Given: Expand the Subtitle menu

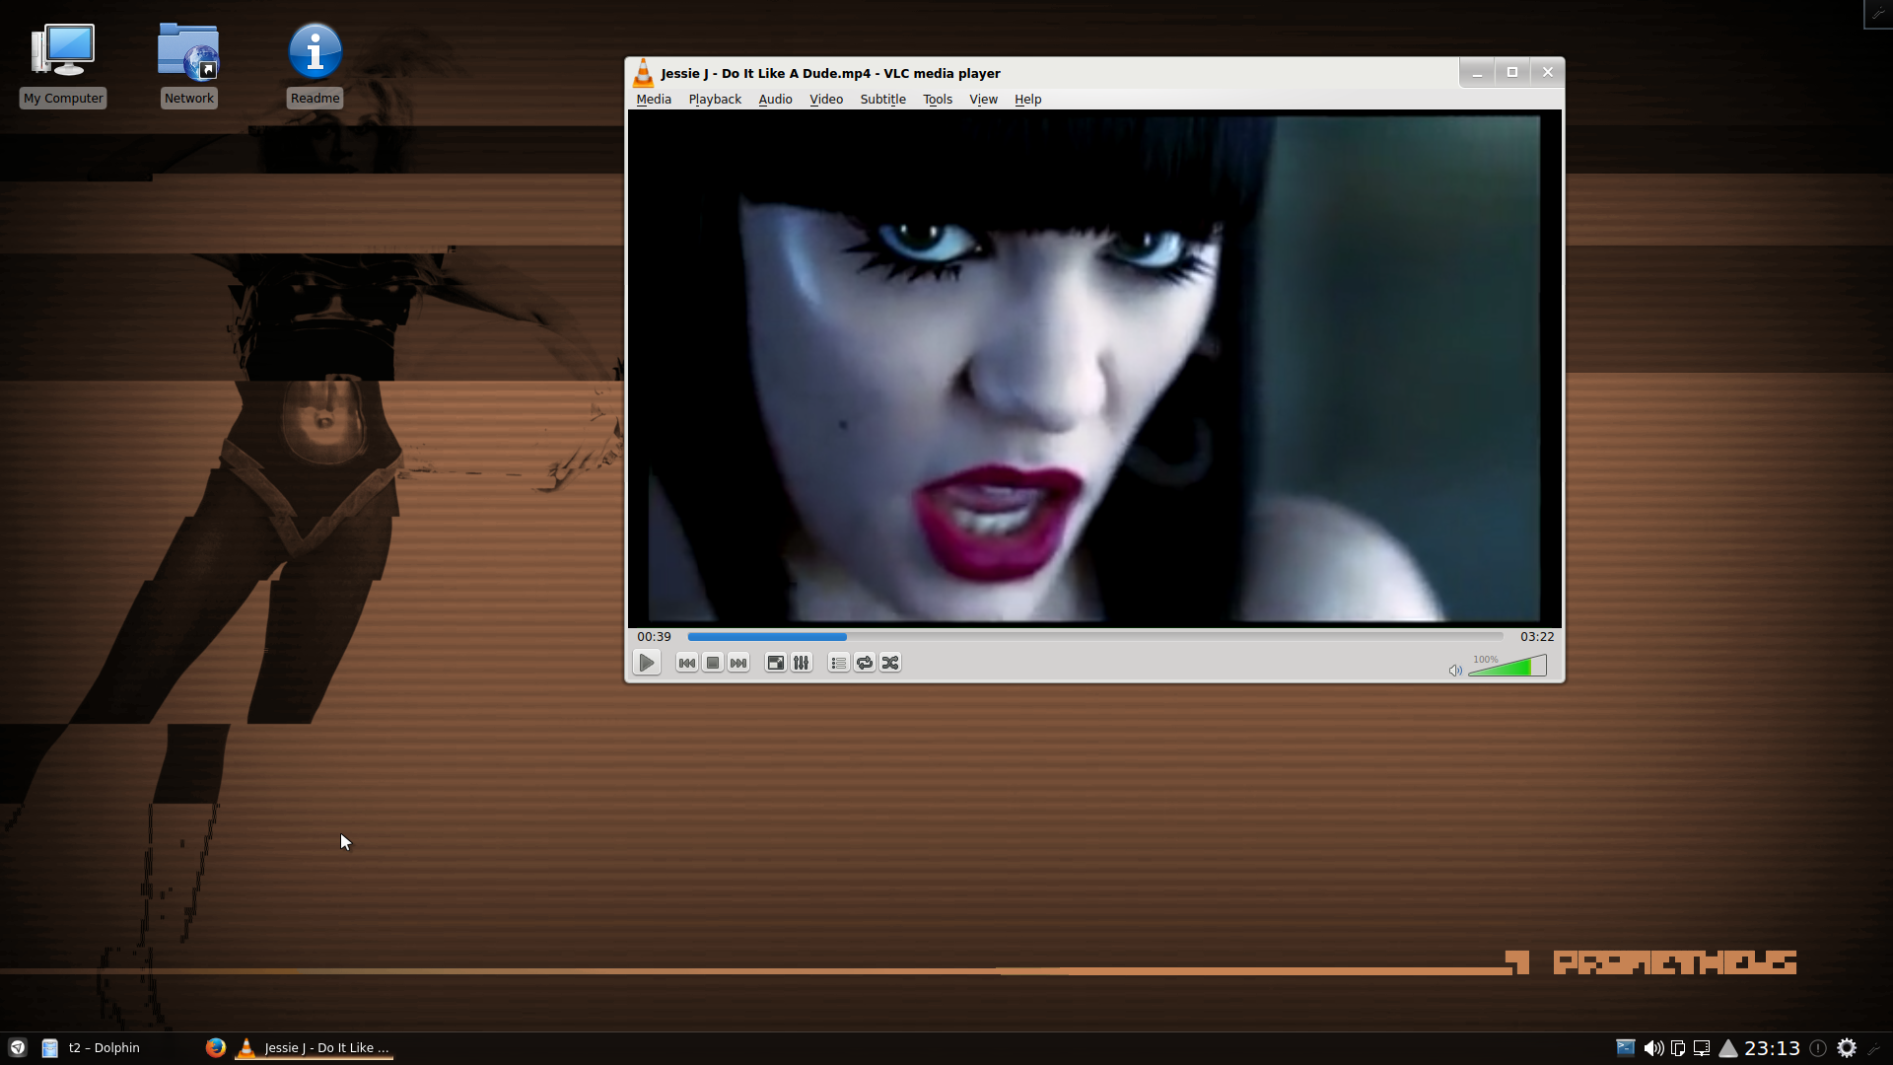Looking at the screenshot, I should (x=882, y=100).
